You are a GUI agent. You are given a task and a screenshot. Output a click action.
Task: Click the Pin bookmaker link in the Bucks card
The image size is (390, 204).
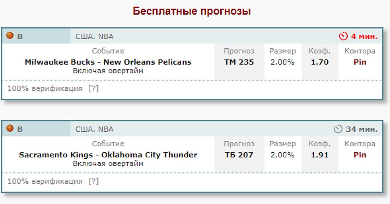360,62
